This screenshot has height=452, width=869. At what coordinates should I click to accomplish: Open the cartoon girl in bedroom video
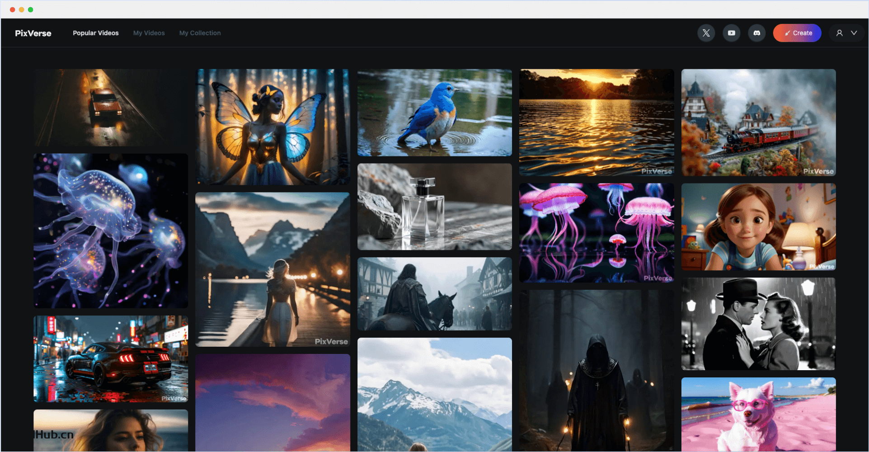coord(759,226)
